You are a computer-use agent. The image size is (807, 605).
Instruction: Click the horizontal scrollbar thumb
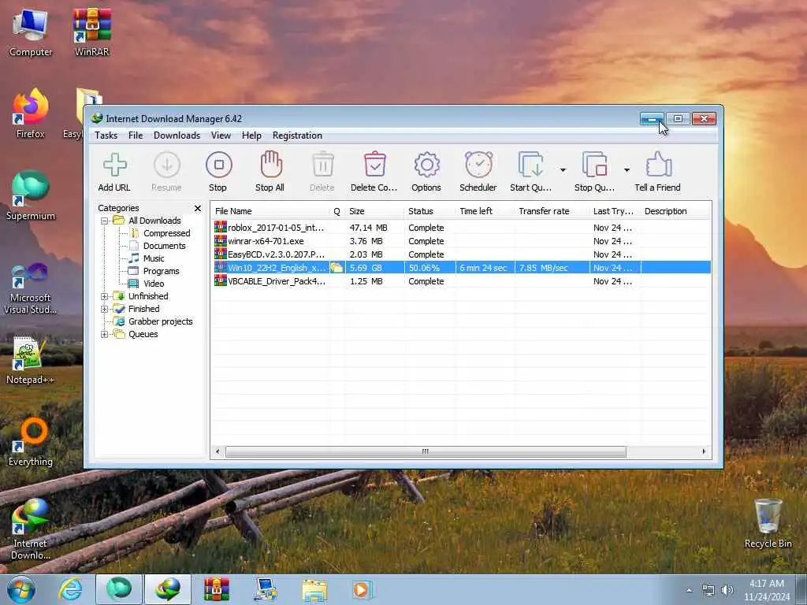click(x=426, y=451)
